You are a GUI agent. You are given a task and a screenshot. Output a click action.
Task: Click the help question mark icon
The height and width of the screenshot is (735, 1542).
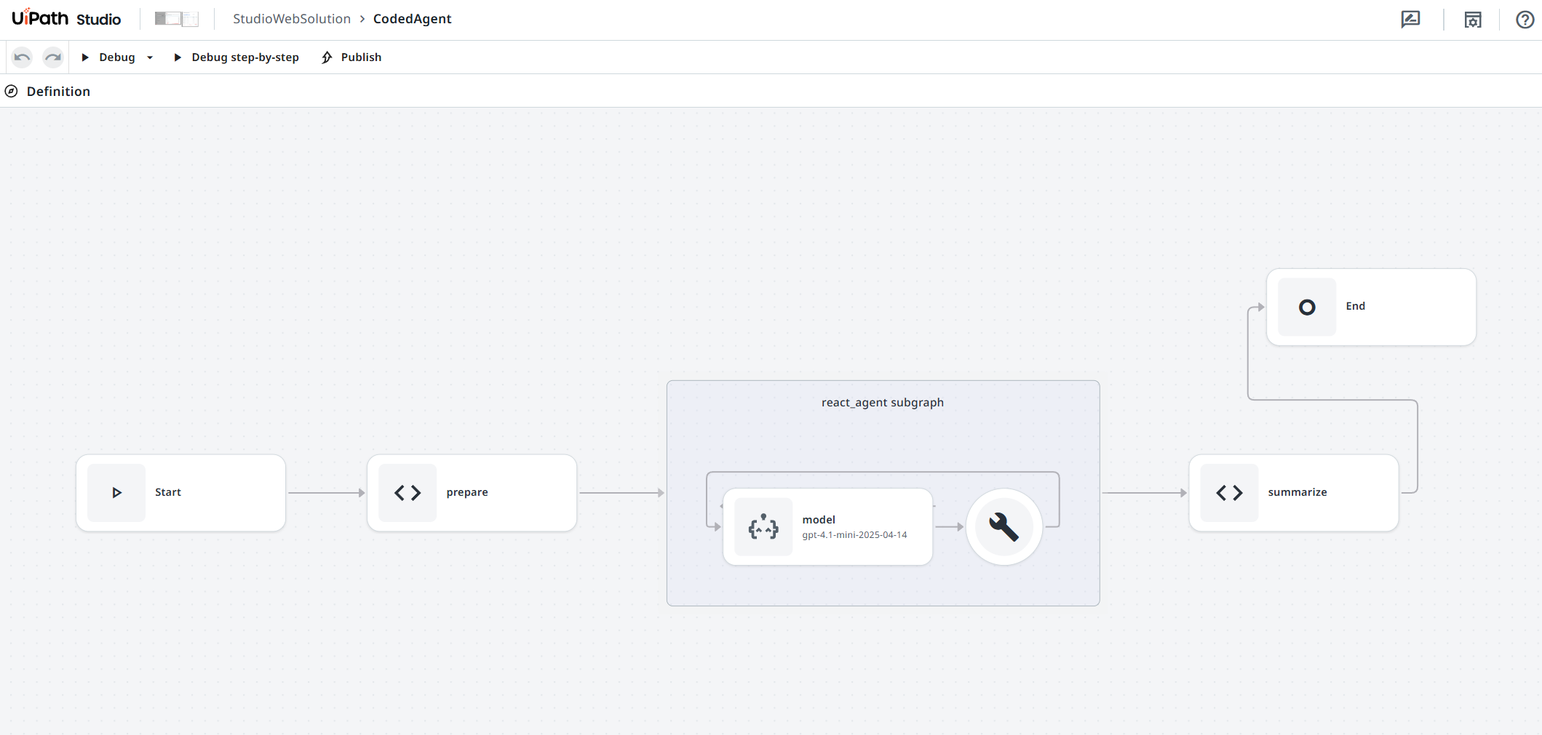click(1525, 19)
